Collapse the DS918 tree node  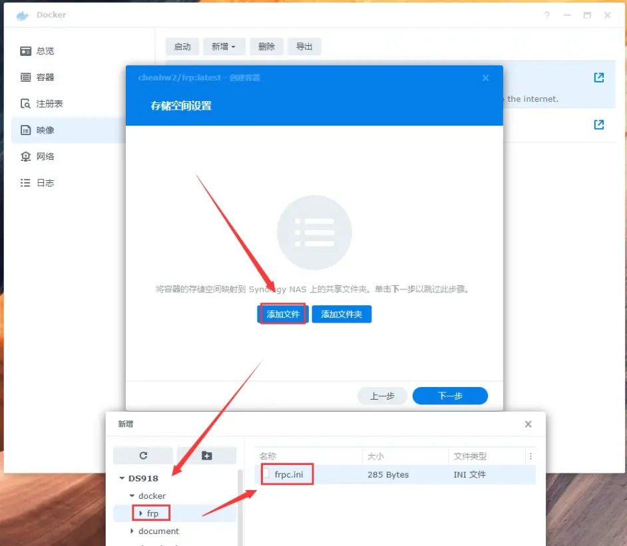pos(122,478)
